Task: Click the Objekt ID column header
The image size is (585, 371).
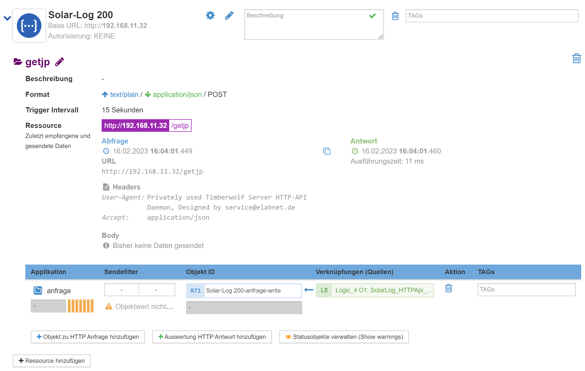Action: [200, 272]
